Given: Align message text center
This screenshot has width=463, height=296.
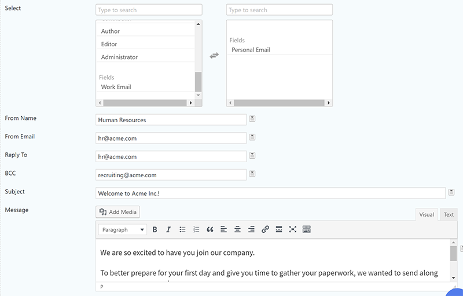Looking at the screenshot, I should coord(237,229).
